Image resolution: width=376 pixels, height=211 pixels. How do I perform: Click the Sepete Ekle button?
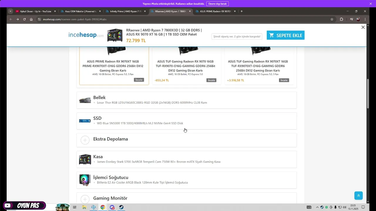coord(286,35)
